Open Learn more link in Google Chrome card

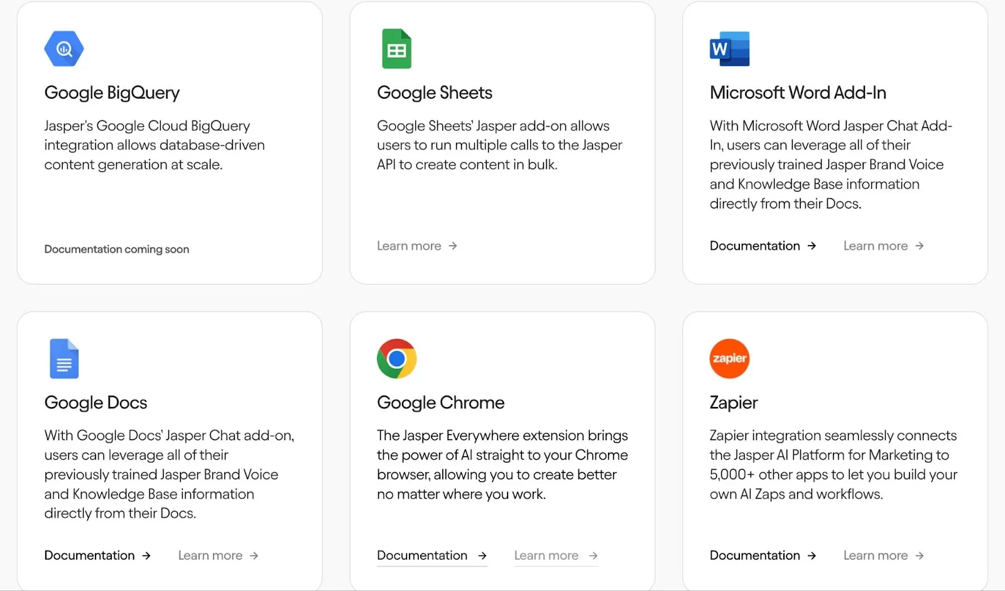556,555
